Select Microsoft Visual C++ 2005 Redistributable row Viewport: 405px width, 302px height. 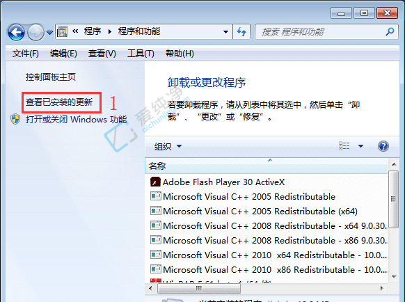267,197
